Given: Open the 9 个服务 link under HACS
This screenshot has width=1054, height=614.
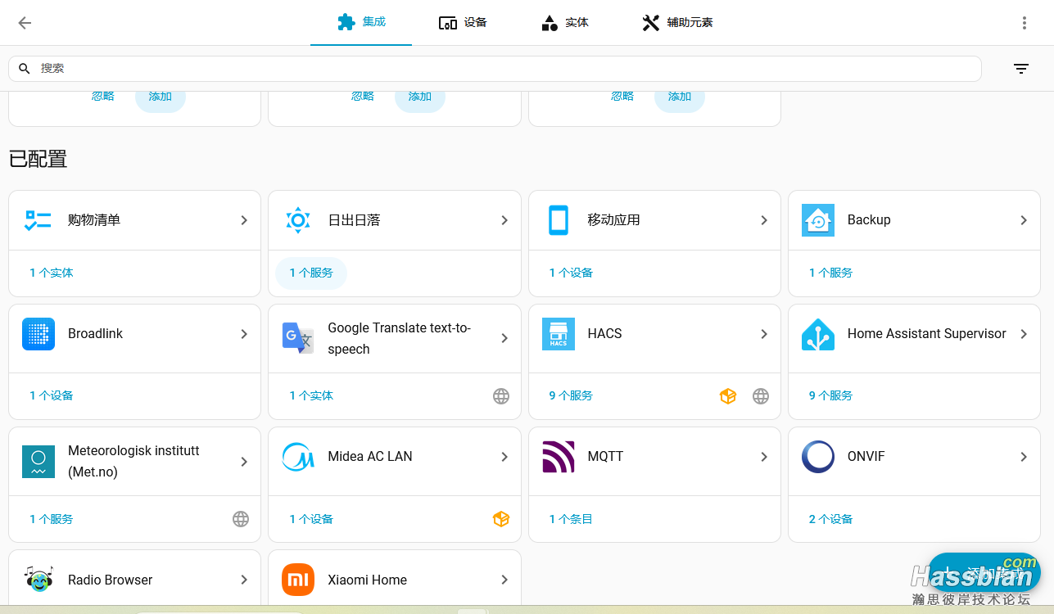Looking at the screenshot, I should click(571, 395).
